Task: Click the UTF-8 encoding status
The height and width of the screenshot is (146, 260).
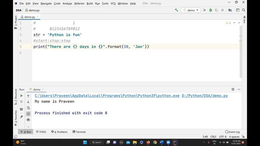Action: (223, 137)
